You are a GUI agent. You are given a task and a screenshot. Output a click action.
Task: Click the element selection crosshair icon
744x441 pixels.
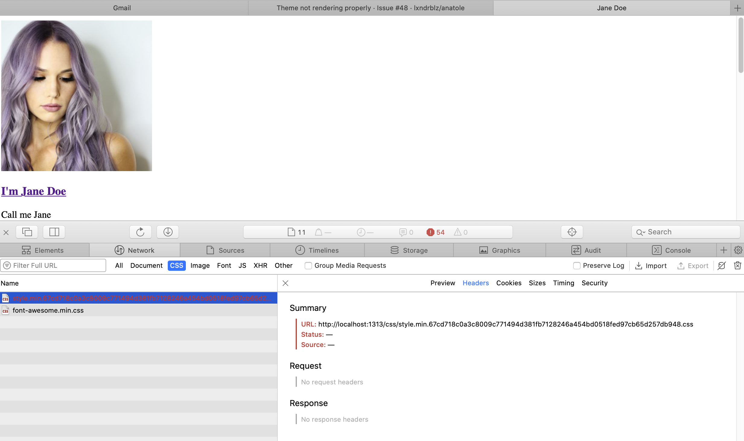(572, 232)
